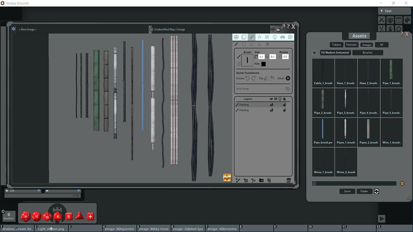
Task: Toggle visibility of the top Painting layer
Action: pos(272,105)
